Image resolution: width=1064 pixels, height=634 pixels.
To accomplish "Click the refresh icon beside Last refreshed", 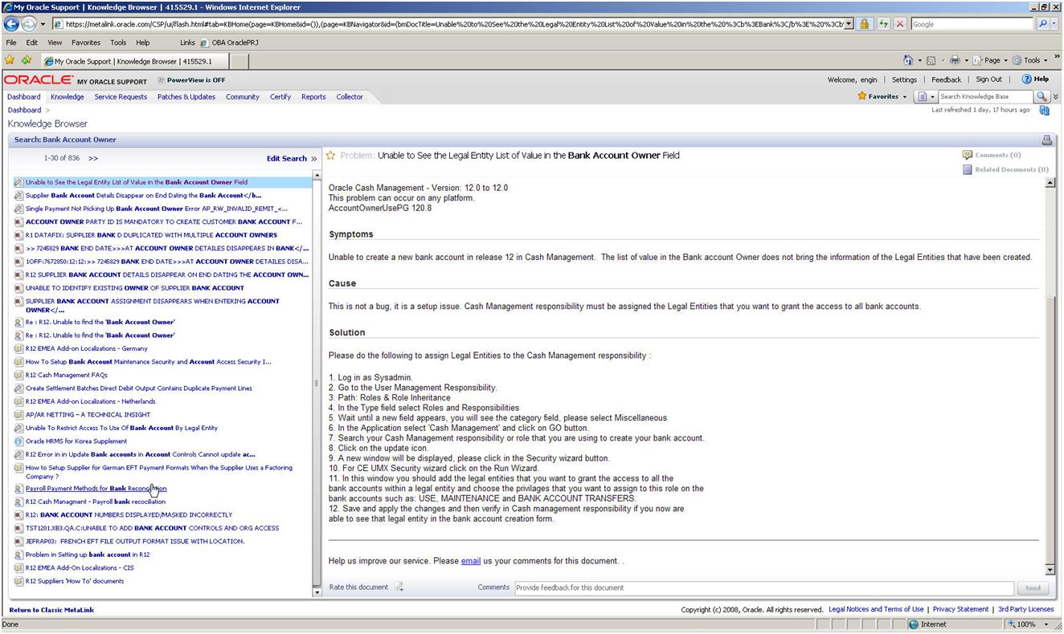I will (1045, 110).
